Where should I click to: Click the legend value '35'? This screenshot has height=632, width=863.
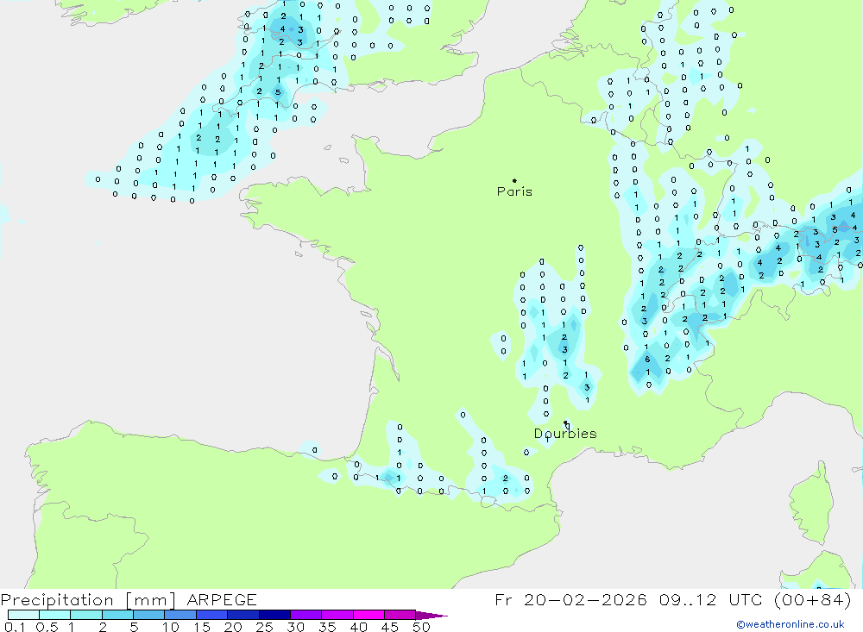[327, 627]
